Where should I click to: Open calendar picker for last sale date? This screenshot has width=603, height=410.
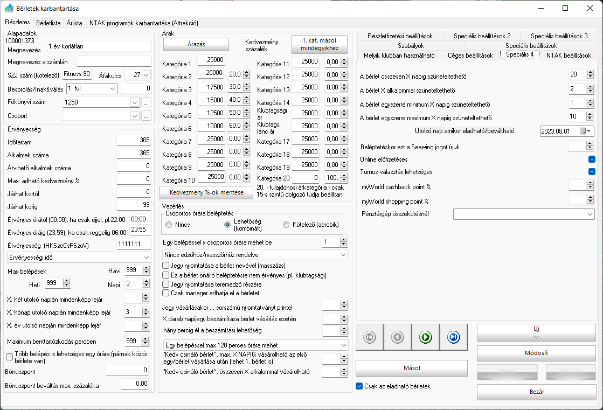coord(585,131)
